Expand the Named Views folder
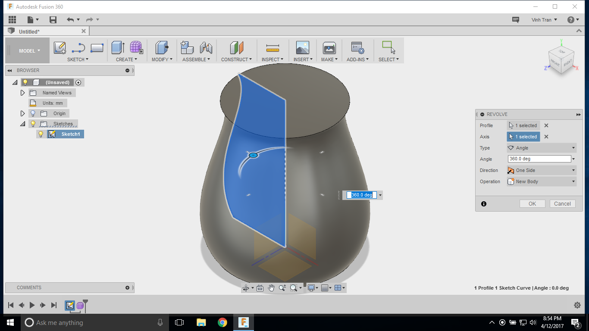Screen dimensions: 589x331 pos(23,93)
